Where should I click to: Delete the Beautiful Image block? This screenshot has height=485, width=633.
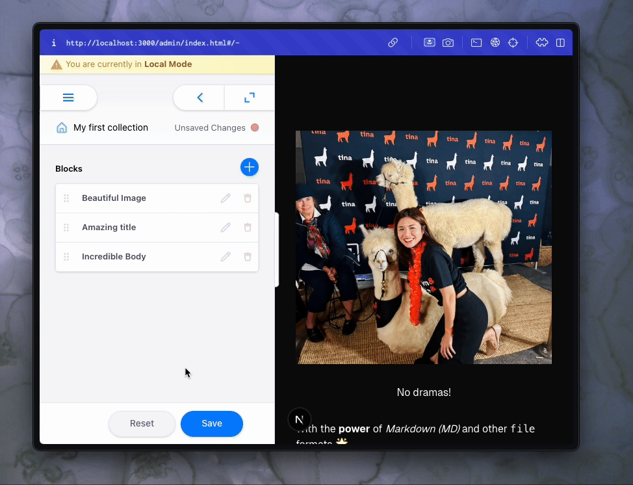point(248,198)
